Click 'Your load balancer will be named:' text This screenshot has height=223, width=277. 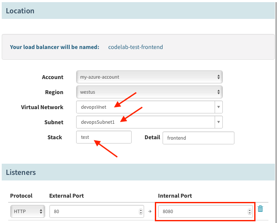click(x=55, y=47)
